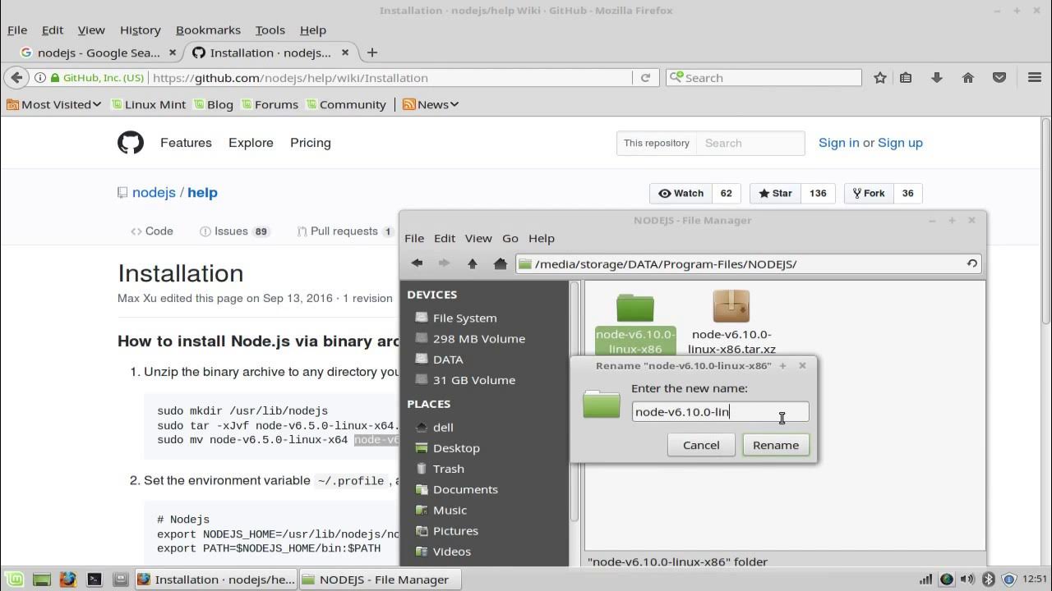Go to parent folder with up arrow
Image resolution: width=1052 pixels, height=591 pixels.
pos(472,263)
